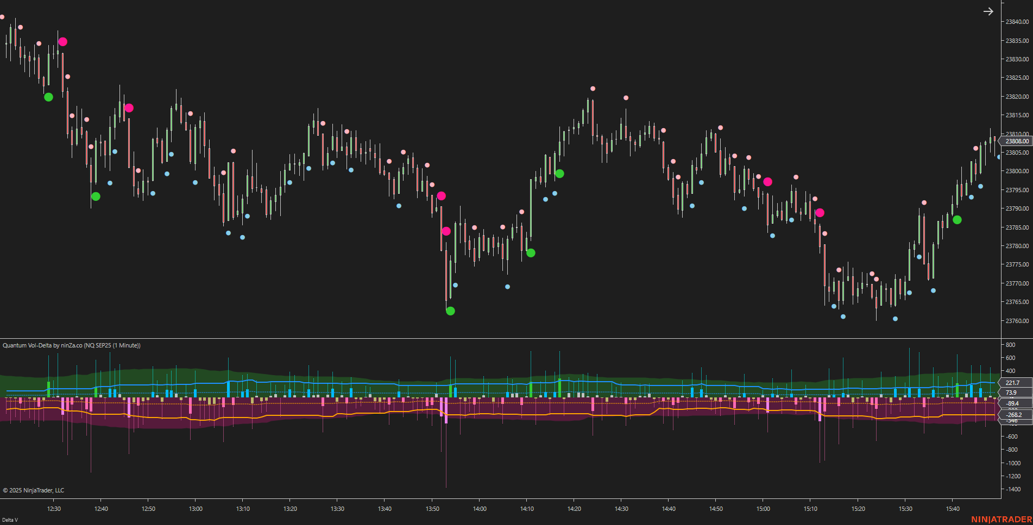The width and height of the screenshot is (1033, 525).
Task: Click the magenta dot near the 15:10 breakdown
Action: click(x=820, y=213)
